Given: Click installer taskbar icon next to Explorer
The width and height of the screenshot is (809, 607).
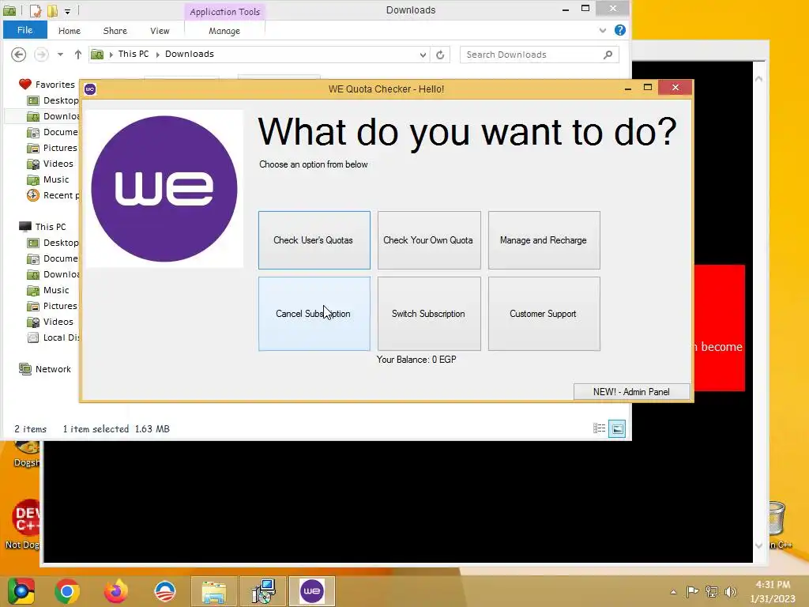Looking at the screenshot, I should coord(263,591).
